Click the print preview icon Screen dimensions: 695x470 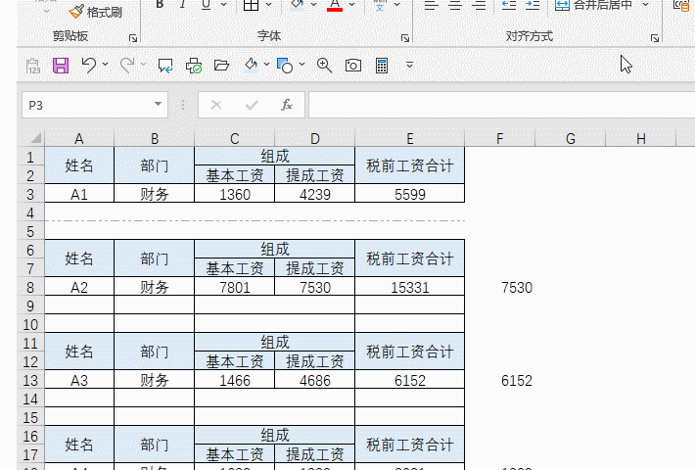[194, 66]
